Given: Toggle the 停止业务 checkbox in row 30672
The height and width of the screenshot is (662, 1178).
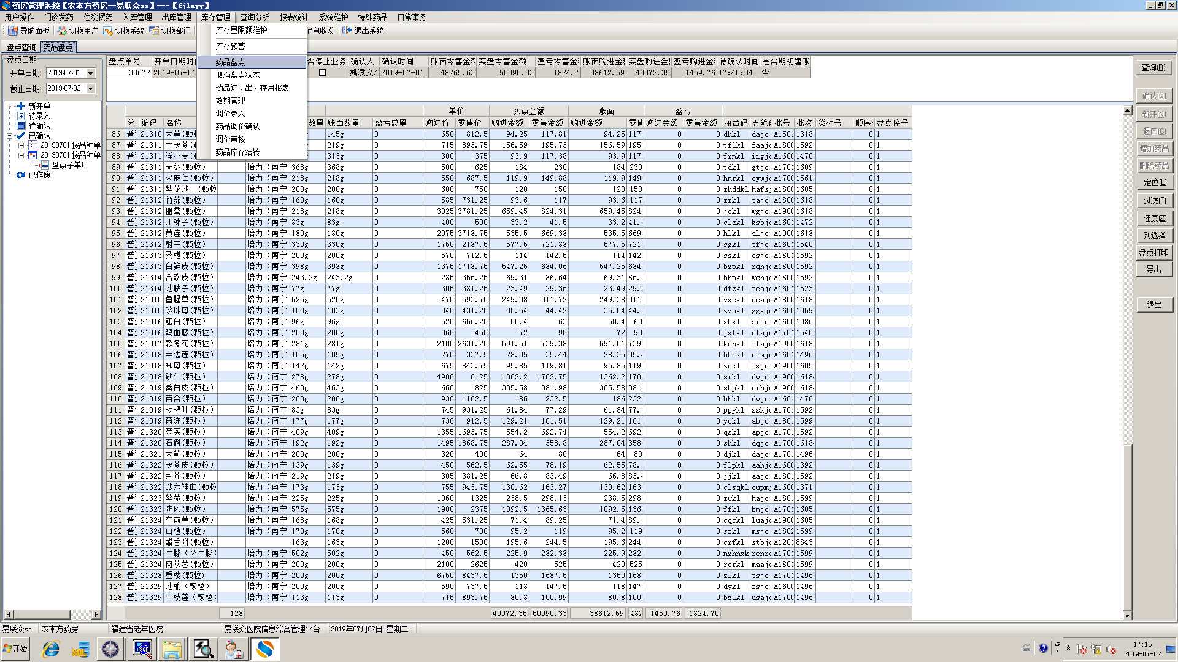Looking at the screenshot, I should click(x=322, y=73).
